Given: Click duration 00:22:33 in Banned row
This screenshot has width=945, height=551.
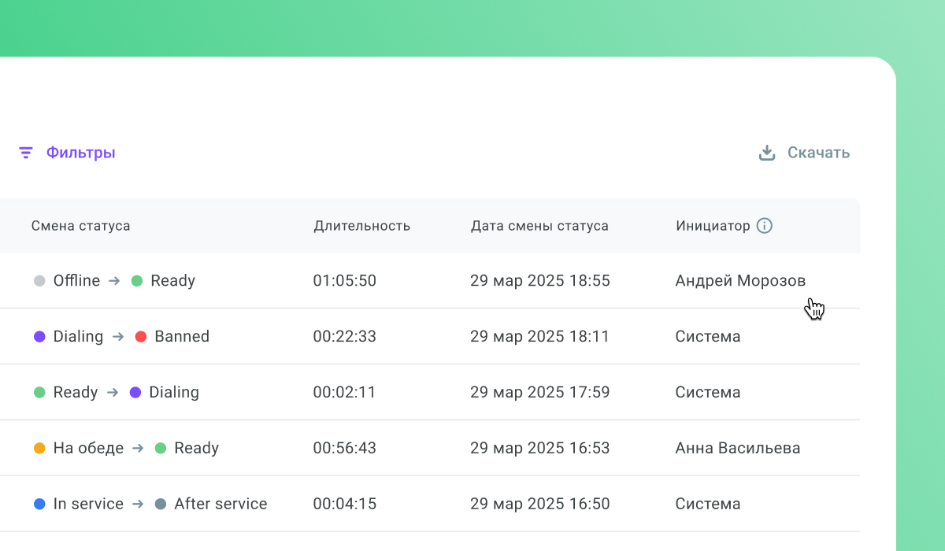Looking at the screenshot, I should click(x=345, y=337).
